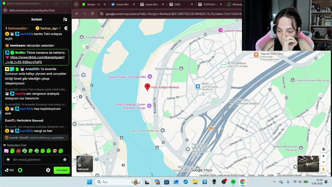This screenshot has width=332, height=187.
Task: Click the A101 shopping cart marker
Action: pyautogui.click(x=198, y=86)
